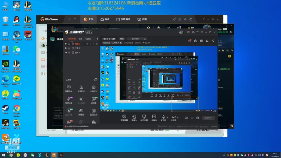Open the 房管助手 moderator assistant tool
This screenshot has height=158, width=281.
[81, 89]
